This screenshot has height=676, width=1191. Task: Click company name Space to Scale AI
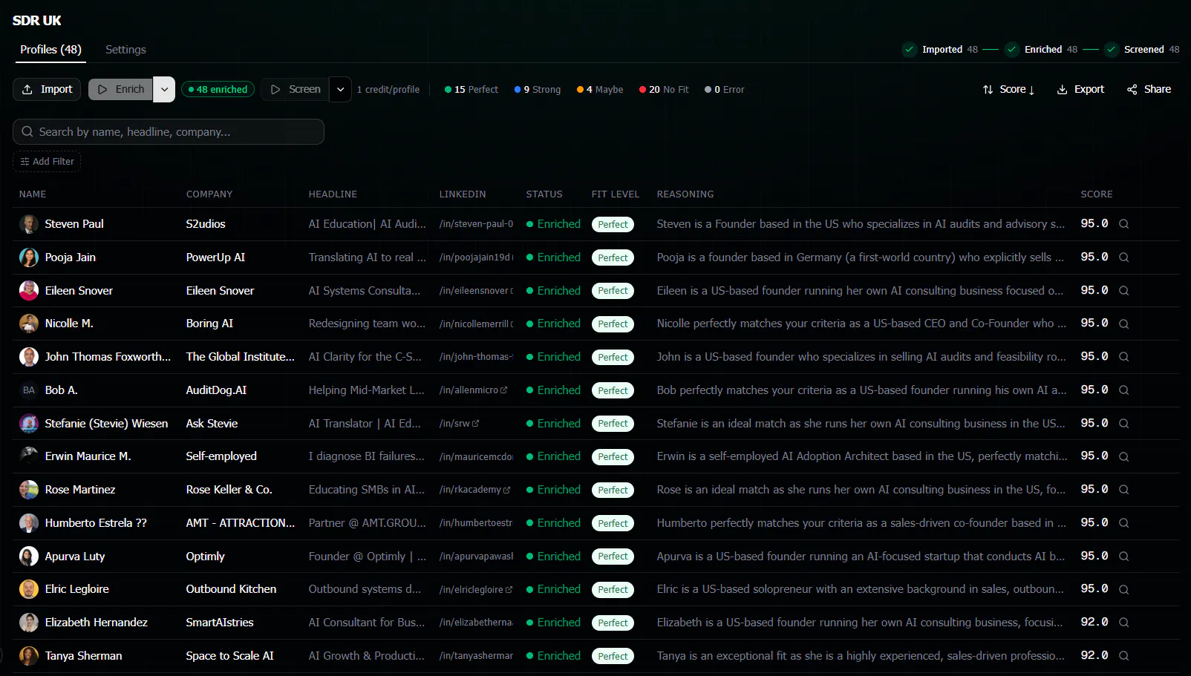(229, 656)
